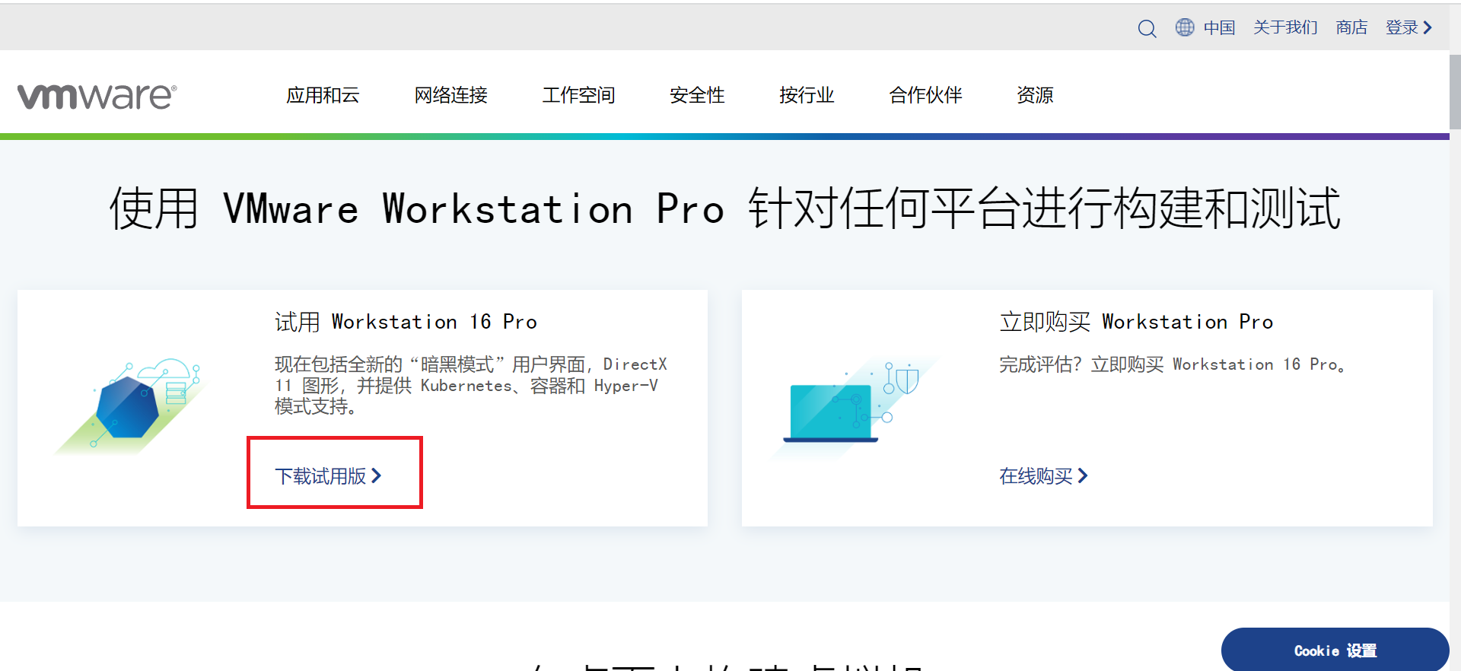Expand the 工作空间 navigation menu
This screenshot has height=671, width=1461.
[x=578, y=95]
